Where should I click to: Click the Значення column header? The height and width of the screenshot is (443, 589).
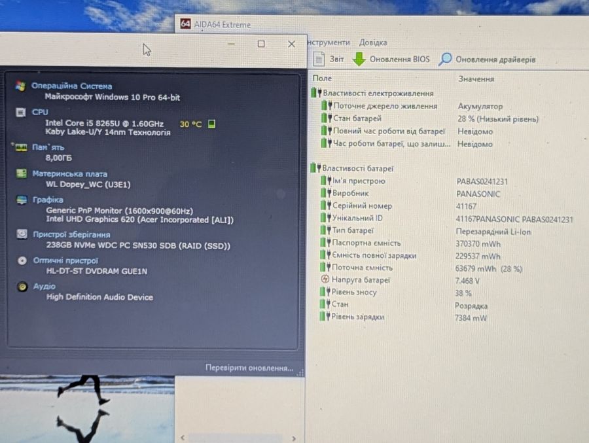coord(476,79)
